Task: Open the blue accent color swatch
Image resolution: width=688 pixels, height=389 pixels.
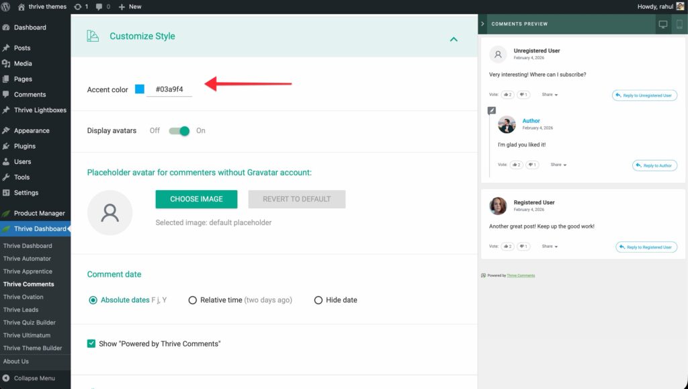Action: [140, 89]
